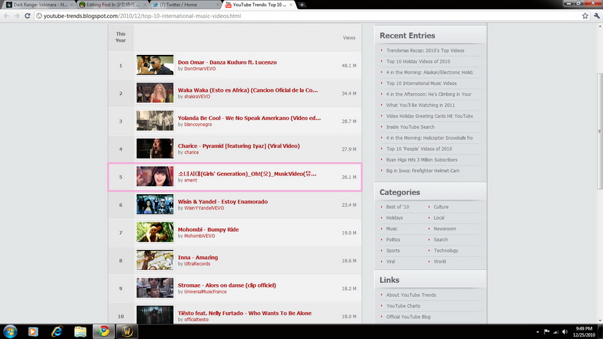Screen dimensions: 603x339
Task: Open Wisin & Yandel - Estoy Enamorado link
Action: pyautogui.click(x=222, y=202)
